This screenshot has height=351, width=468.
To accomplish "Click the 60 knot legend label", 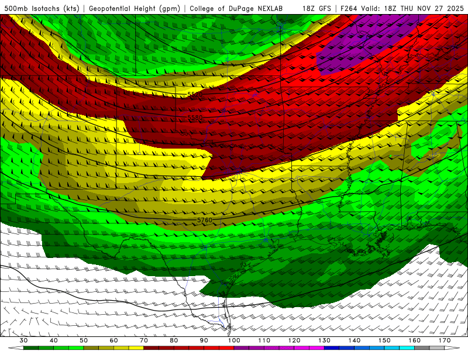I will pos(113,340).
